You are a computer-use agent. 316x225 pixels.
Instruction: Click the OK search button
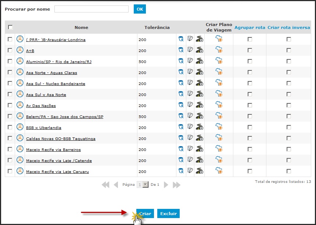(x=140, y=9)
